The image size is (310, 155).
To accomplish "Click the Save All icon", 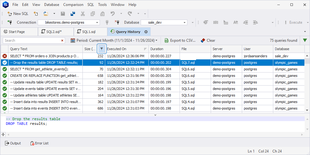I will pyautogui.click(x=73, y=14).
